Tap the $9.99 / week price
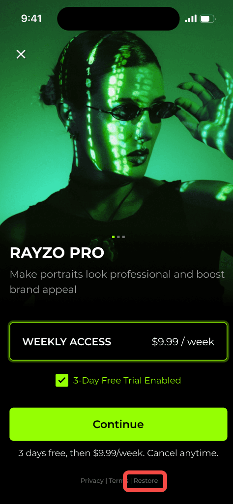 (183, 342)
